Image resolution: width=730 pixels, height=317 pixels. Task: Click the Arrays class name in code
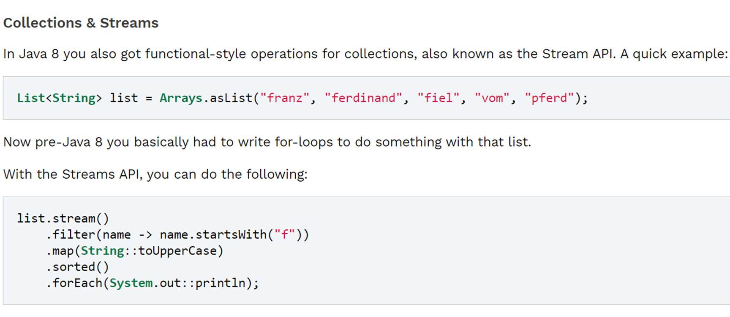coord(181,98)
